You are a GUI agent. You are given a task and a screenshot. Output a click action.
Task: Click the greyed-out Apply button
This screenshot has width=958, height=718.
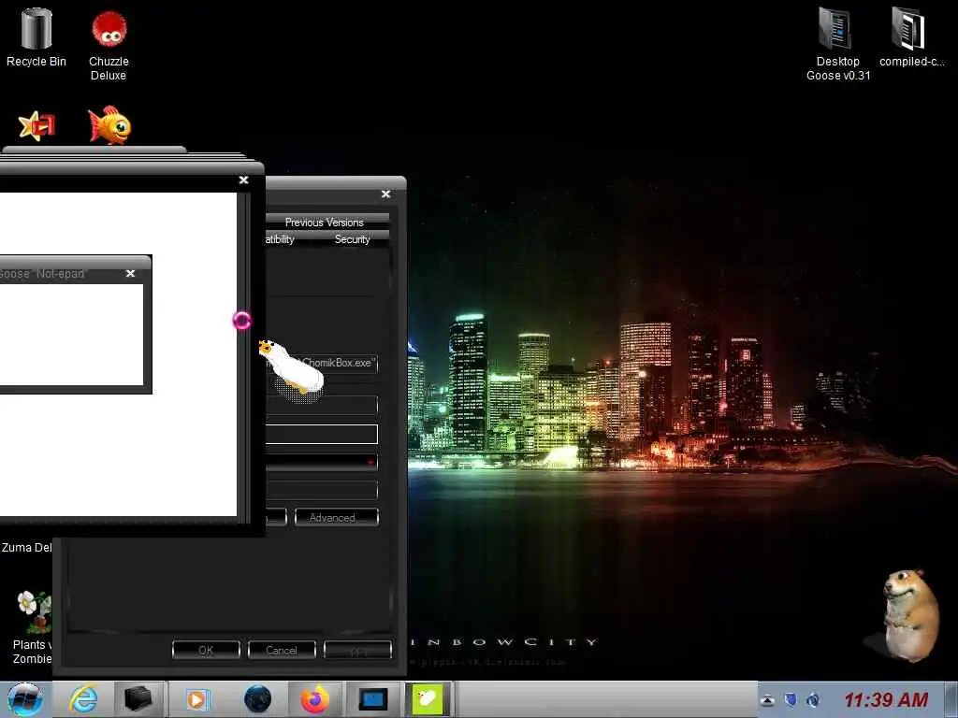(x=357, y=651)
